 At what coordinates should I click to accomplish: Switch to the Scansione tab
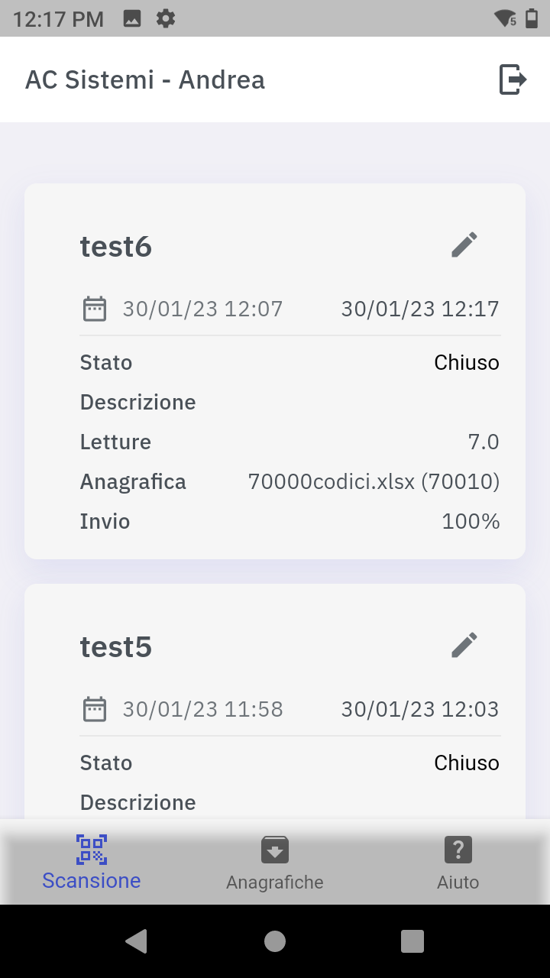92,880
